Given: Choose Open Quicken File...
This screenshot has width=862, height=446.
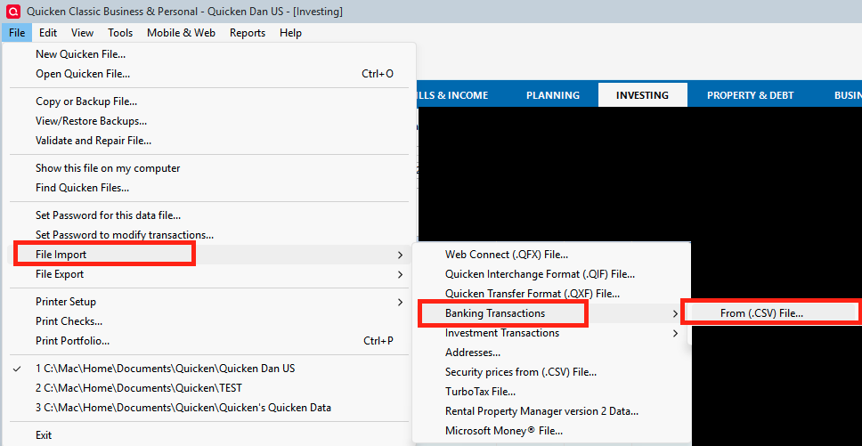Looking at the screenshot, I should pos(209,74).
